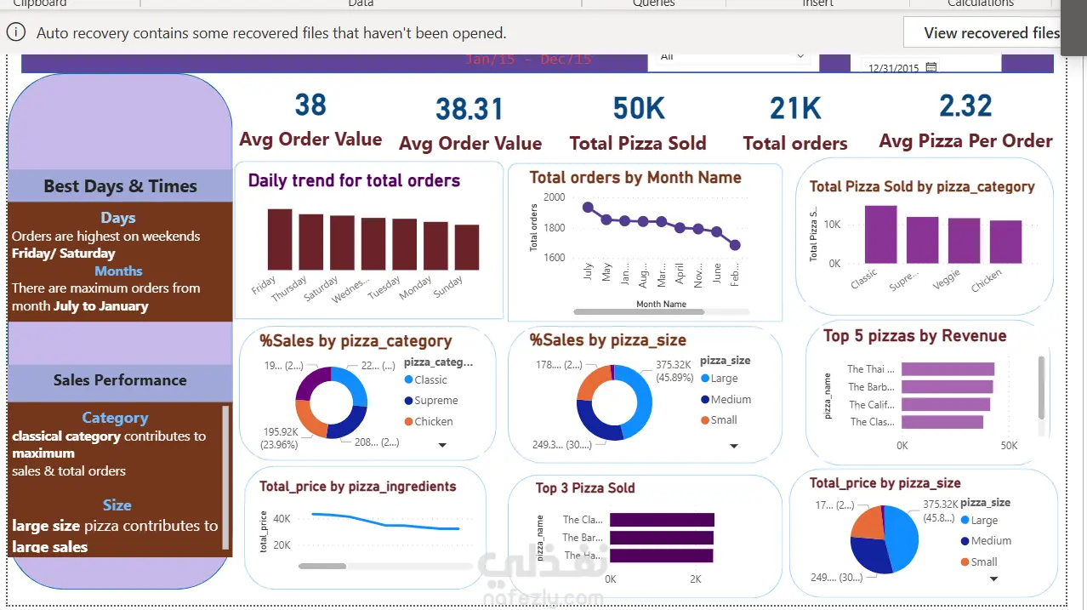Click the orange segment of pizza_category donut

(308, 420)
